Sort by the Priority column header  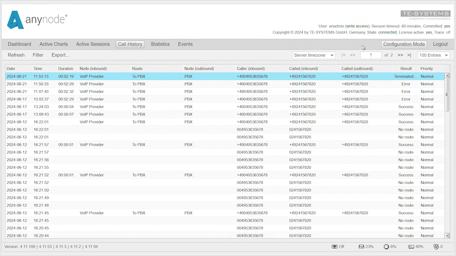(432, 69)
